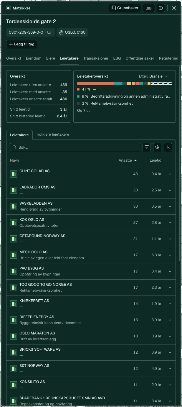182x407 pixels.
Task: Open the Offentlige saker tab
Action: pyautogui.click(x=140, y=58)
